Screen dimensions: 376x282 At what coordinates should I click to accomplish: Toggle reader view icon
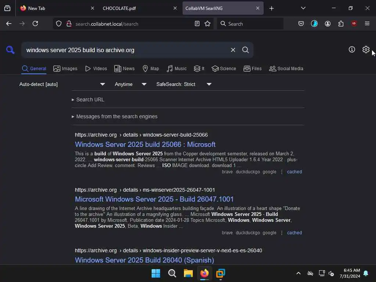[197, 23]
